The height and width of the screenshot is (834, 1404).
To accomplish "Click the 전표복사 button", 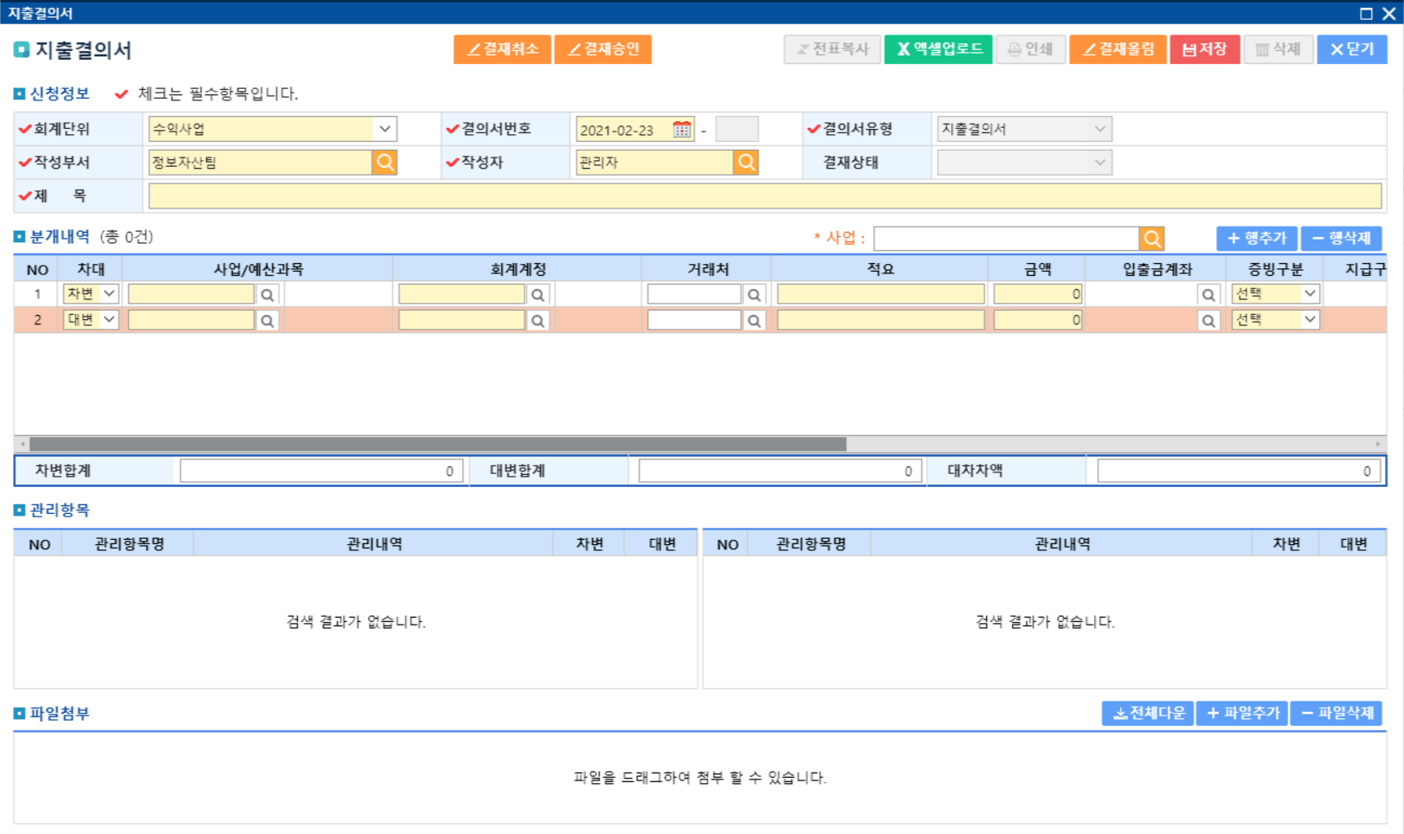I will pos(832,49).
